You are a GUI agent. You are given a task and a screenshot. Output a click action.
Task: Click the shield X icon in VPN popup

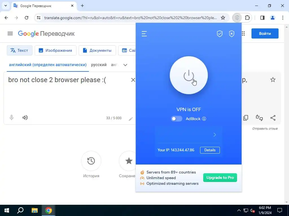[x=232, y=34]
